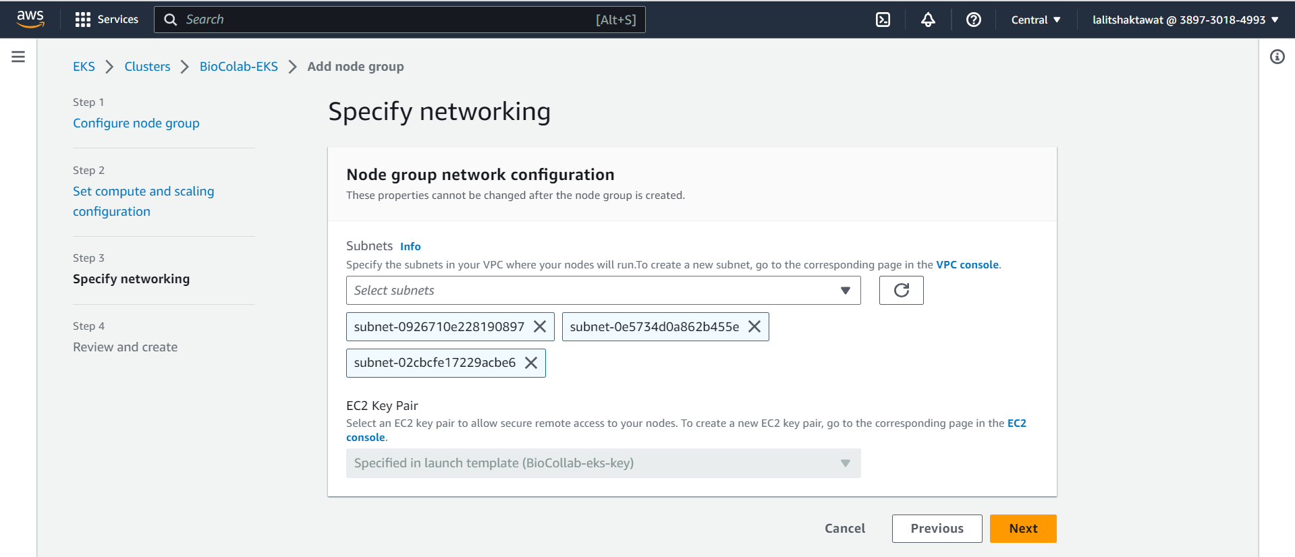
Task: Open the help question mark menu
Action: coord(973,20)
